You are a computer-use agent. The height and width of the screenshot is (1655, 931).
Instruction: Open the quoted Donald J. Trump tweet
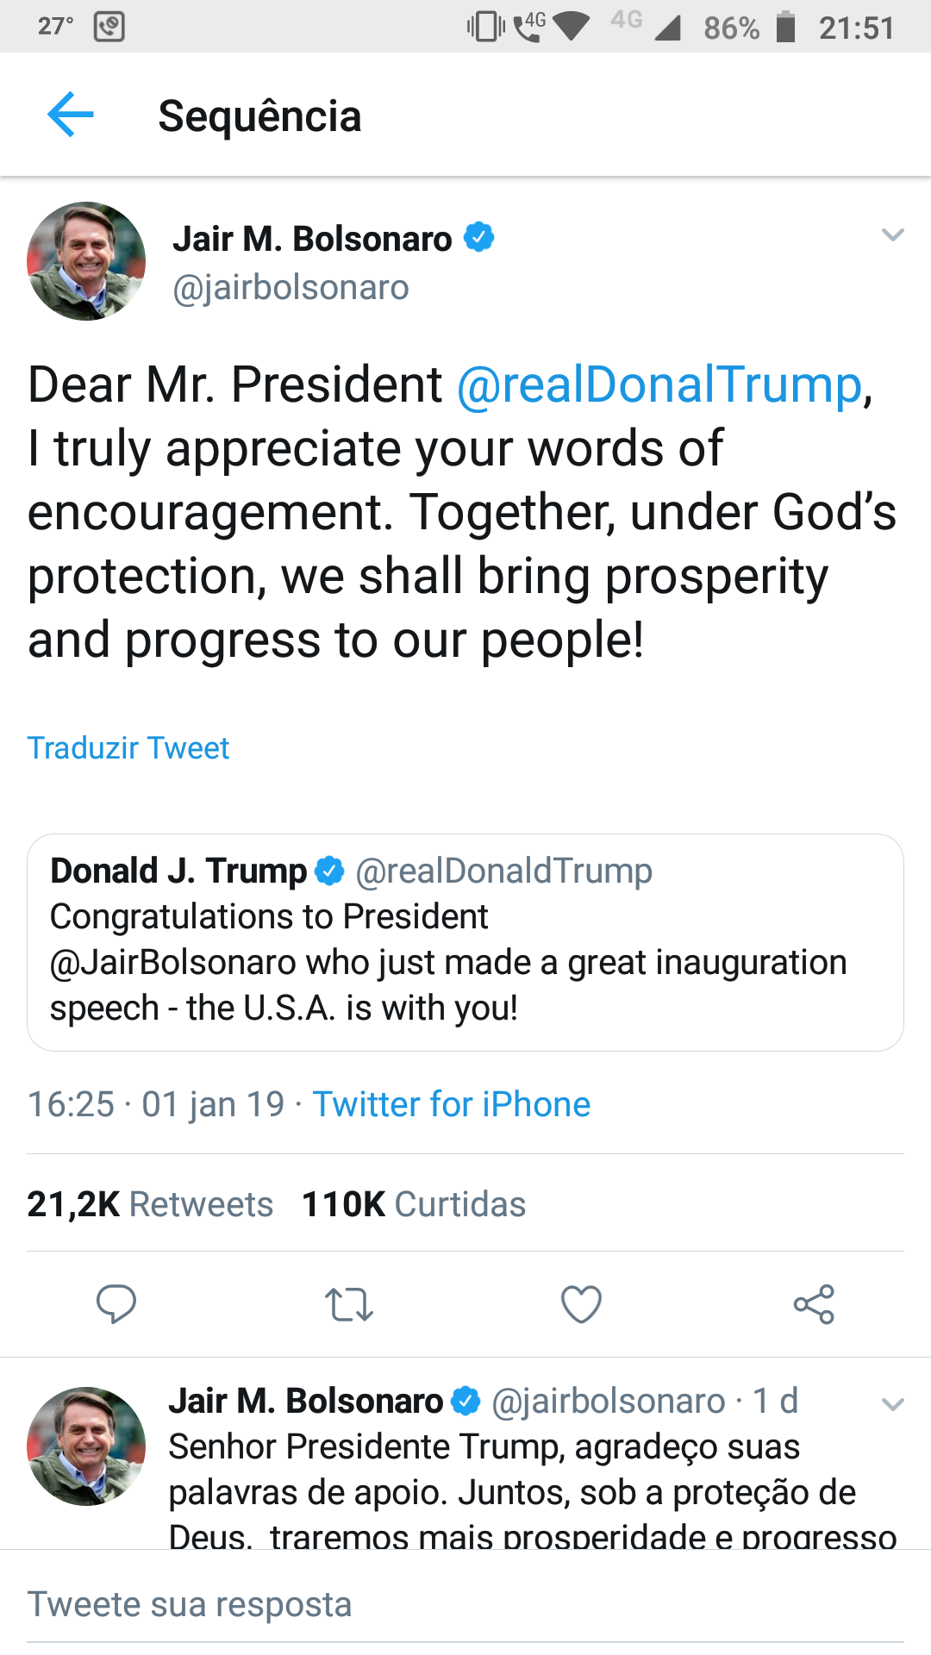(465, 942)
